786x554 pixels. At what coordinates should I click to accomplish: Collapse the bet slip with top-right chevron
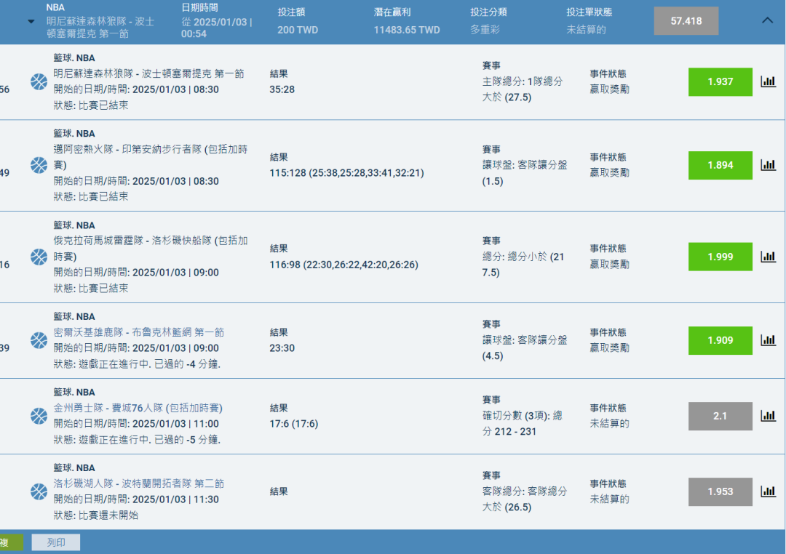[767, 20]
